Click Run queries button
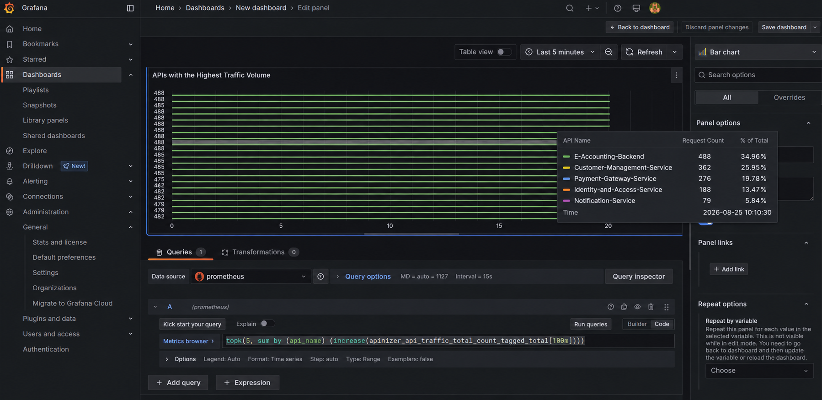Screen dimensions: 822x400 591,324
